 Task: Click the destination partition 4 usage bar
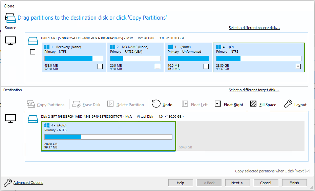coord(108,137)
